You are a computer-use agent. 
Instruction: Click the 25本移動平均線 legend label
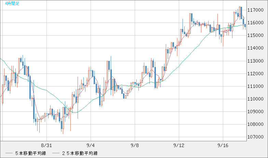click(x=80, y=153)
